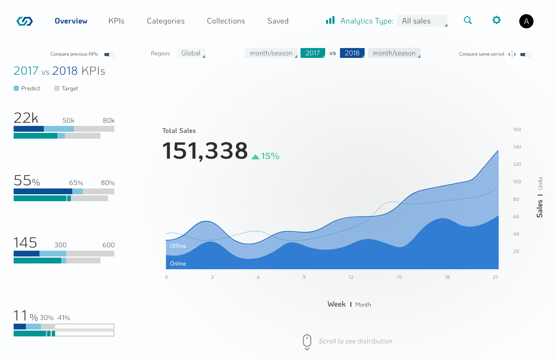The height and width of the screenshot is (361, 557).
Task: Click x-axis tick label 21
Action: click(495, 277)
